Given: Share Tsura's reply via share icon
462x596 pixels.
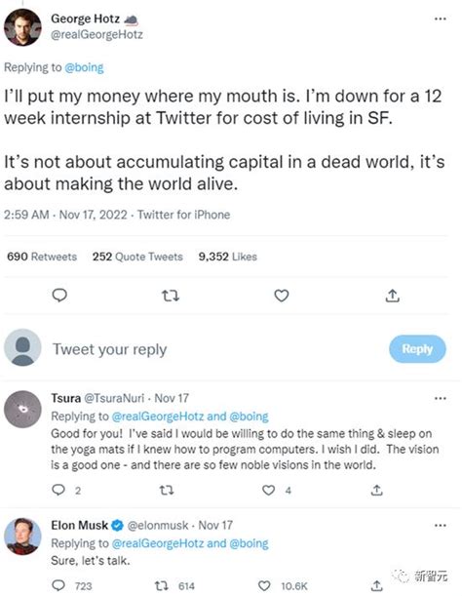Looking at the screenshot, I should coord(376,491).
